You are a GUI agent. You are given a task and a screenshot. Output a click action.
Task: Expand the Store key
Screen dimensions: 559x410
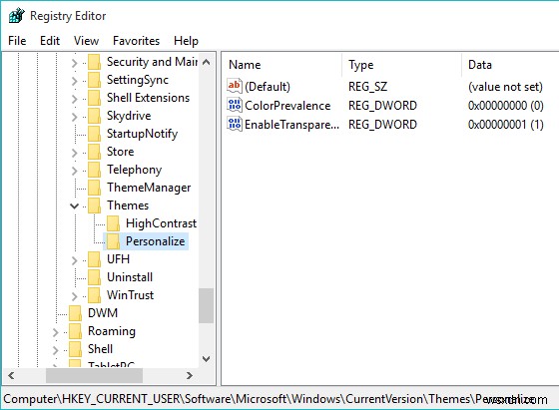click(74, 153)
